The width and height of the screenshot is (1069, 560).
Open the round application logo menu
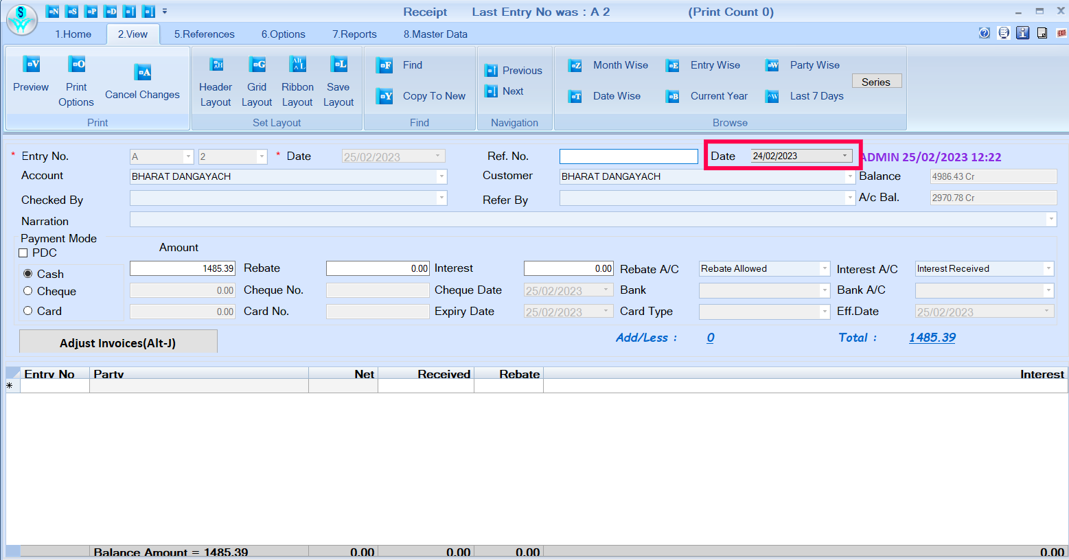point(21,19)
